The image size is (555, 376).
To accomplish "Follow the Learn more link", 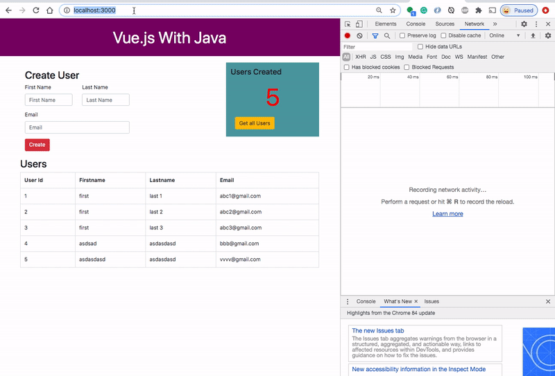I will [x=447, y=214].
